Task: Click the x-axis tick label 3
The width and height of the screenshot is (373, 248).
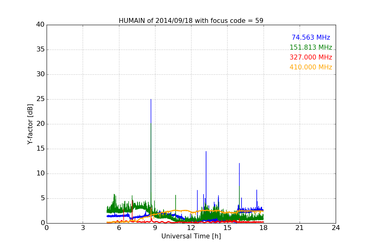Action: point(83,228)
